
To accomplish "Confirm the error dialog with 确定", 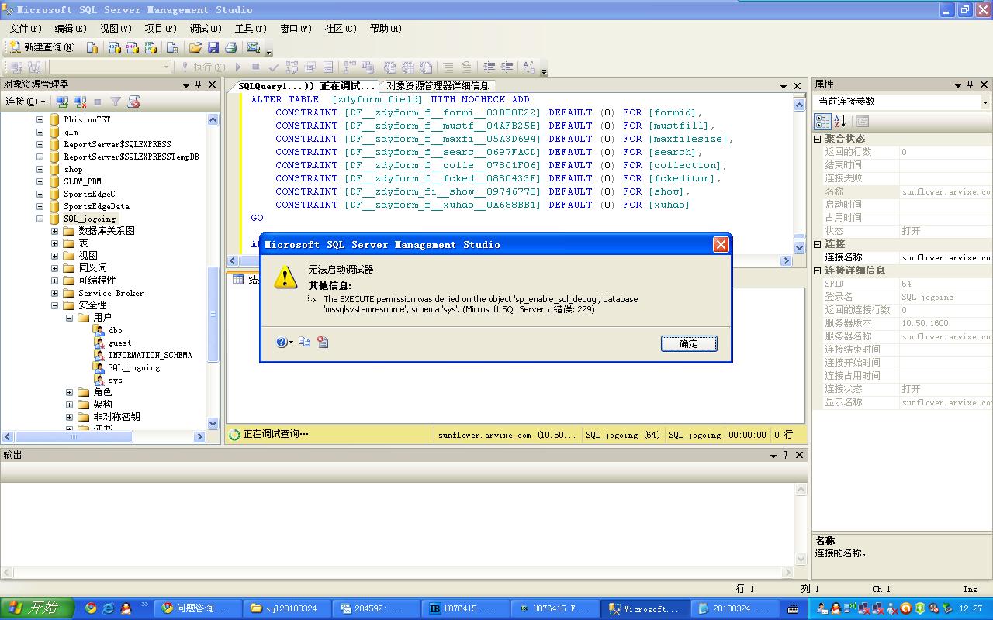I will (689, 343).
